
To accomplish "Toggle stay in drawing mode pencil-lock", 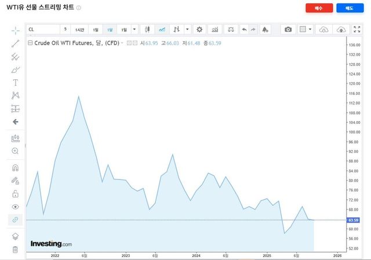I will tap(15, 181).
